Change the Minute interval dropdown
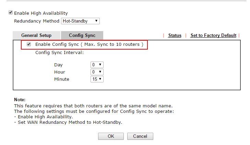250x145 pixels. tap(97, 79)
